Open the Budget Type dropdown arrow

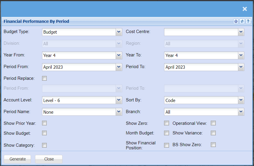click(119, 32)
